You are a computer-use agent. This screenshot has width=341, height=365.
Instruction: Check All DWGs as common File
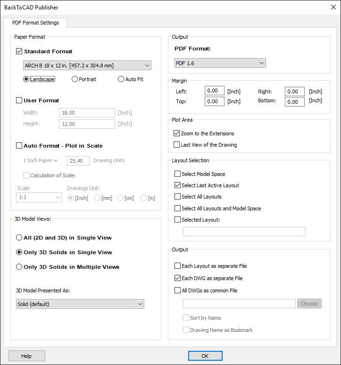tap(178, 290)
